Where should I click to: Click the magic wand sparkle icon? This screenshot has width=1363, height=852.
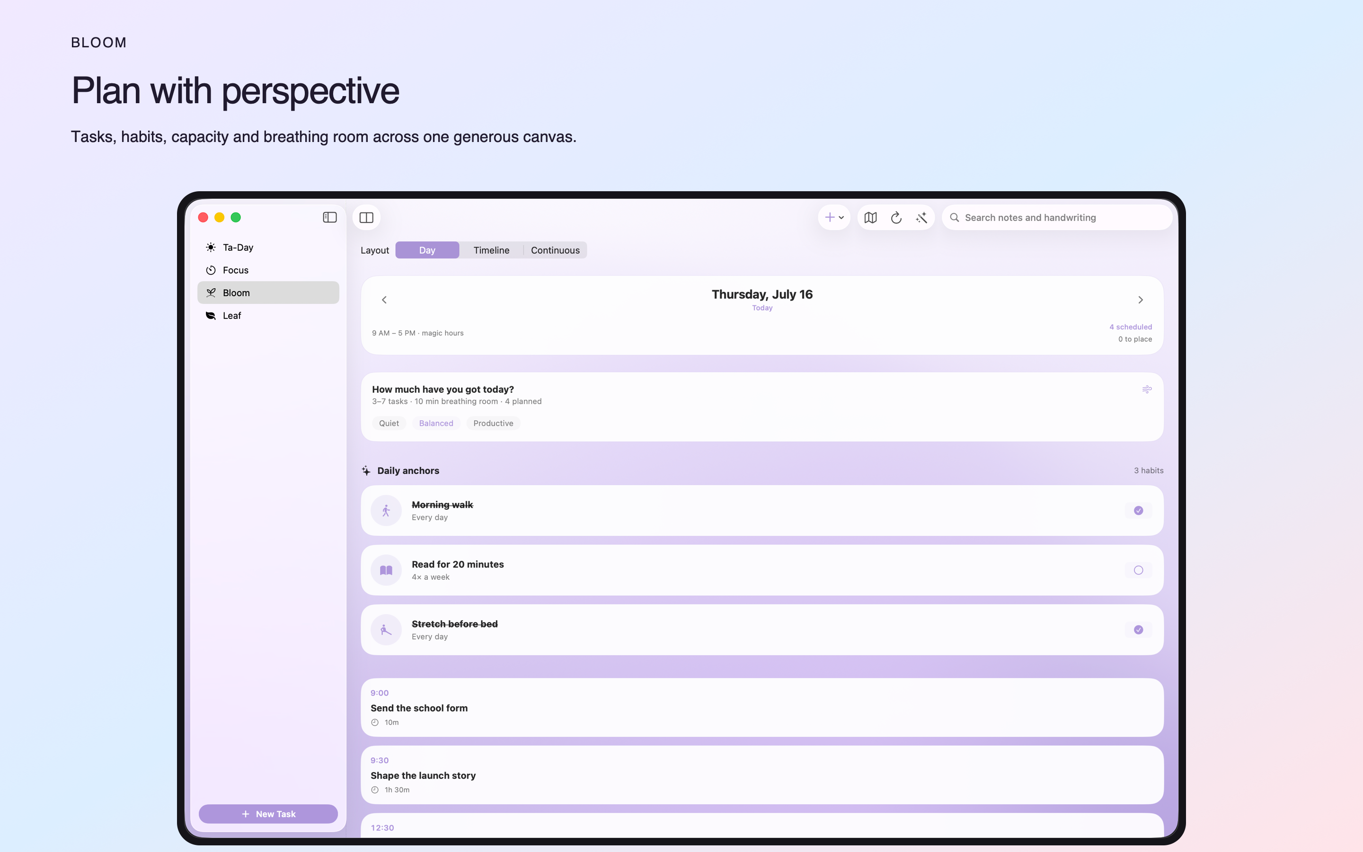(921, 218)
